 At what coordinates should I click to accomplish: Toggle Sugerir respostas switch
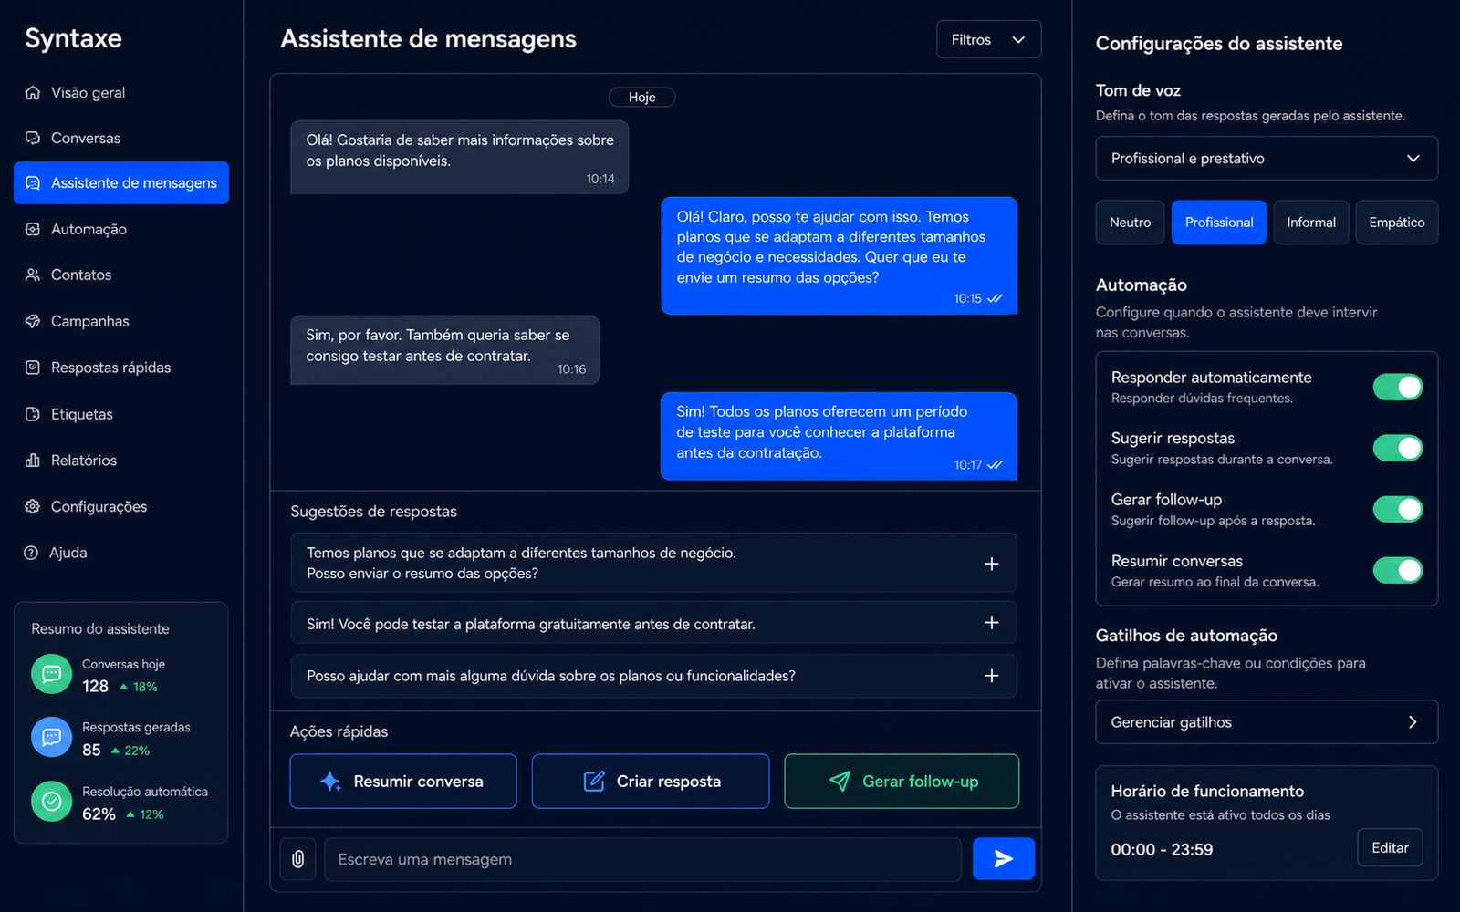coord(1398,448)
